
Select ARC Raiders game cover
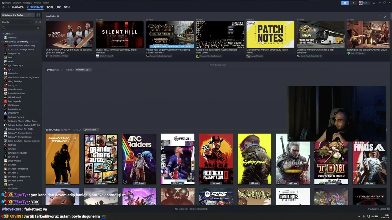tap(139, 159)
